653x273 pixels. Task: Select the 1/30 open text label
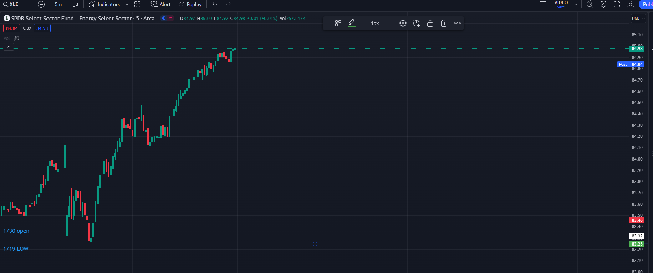pyautogui.click(x=16, y=231)
